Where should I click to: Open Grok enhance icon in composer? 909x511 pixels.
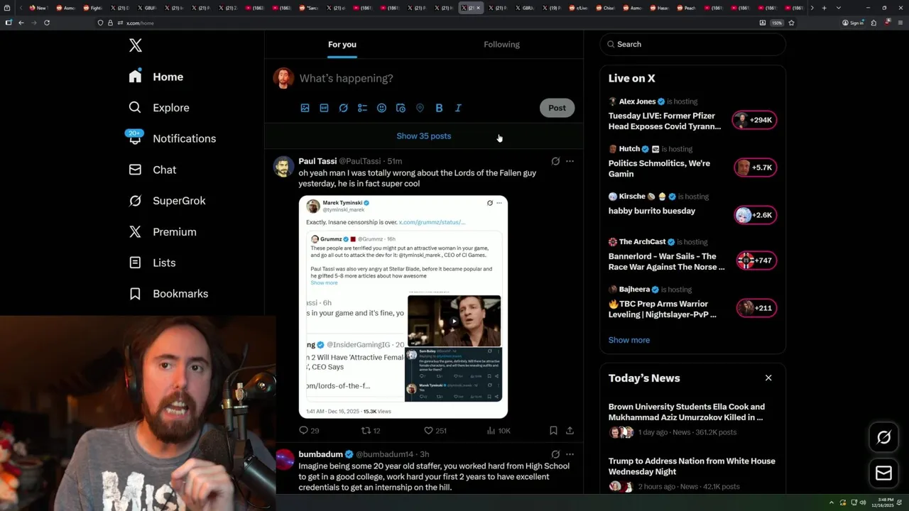click(343, 108)
